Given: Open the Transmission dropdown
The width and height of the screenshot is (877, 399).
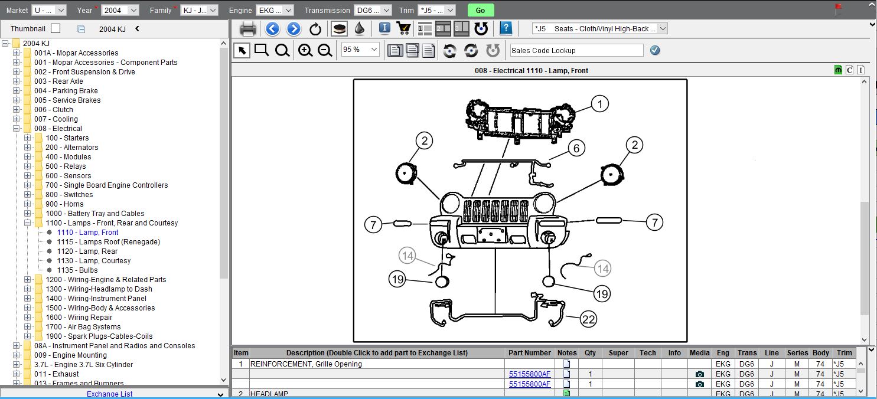Looking at the screenshot, I should (x=373, y=10).
